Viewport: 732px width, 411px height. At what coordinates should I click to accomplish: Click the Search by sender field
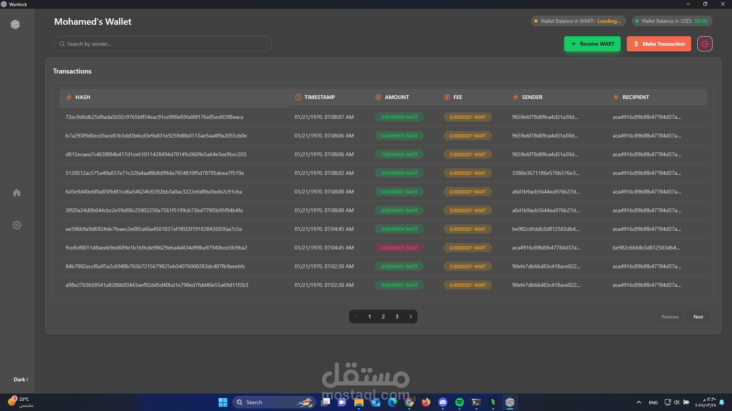163,44
